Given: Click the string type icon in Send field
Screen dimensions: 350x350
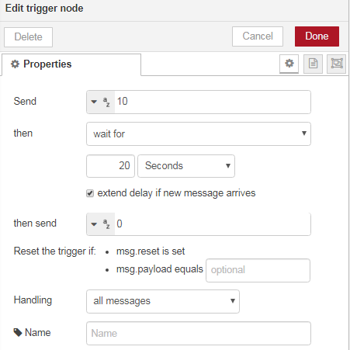Looking at the screenshot, I should click(106, 102).
